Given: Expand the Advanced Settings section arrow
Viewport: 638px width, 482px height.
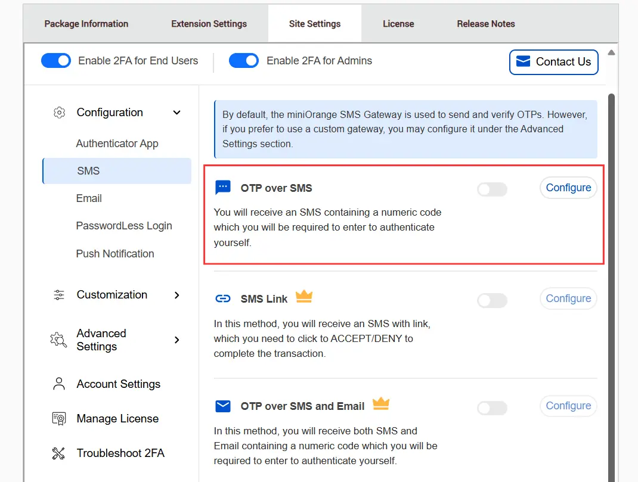Looking at the screenshot, I should coord(176,340).
